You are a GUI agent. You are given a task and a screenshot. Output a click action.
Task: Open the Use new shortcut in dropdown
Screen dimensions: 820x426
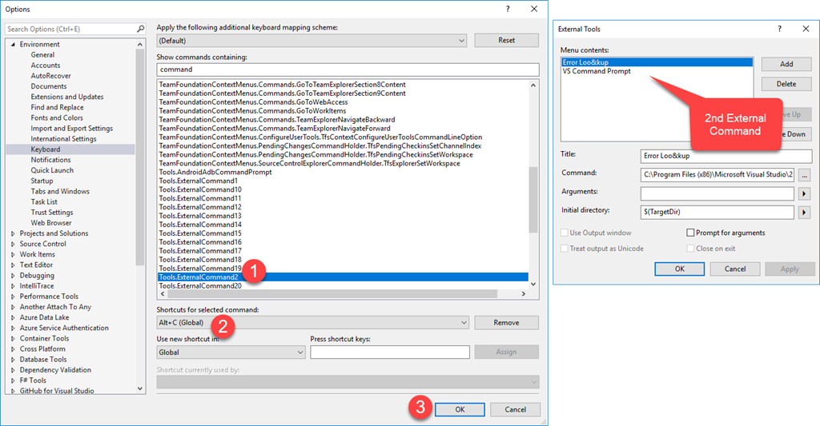pos(299,352)
